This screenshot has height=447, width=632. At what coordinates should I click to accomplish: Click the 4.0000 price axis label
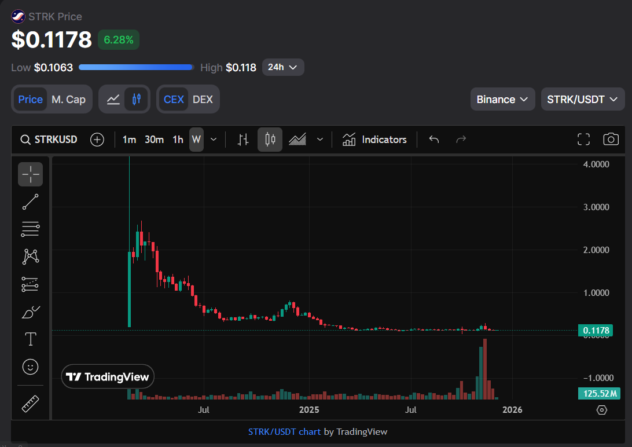[x=596, y=164]
